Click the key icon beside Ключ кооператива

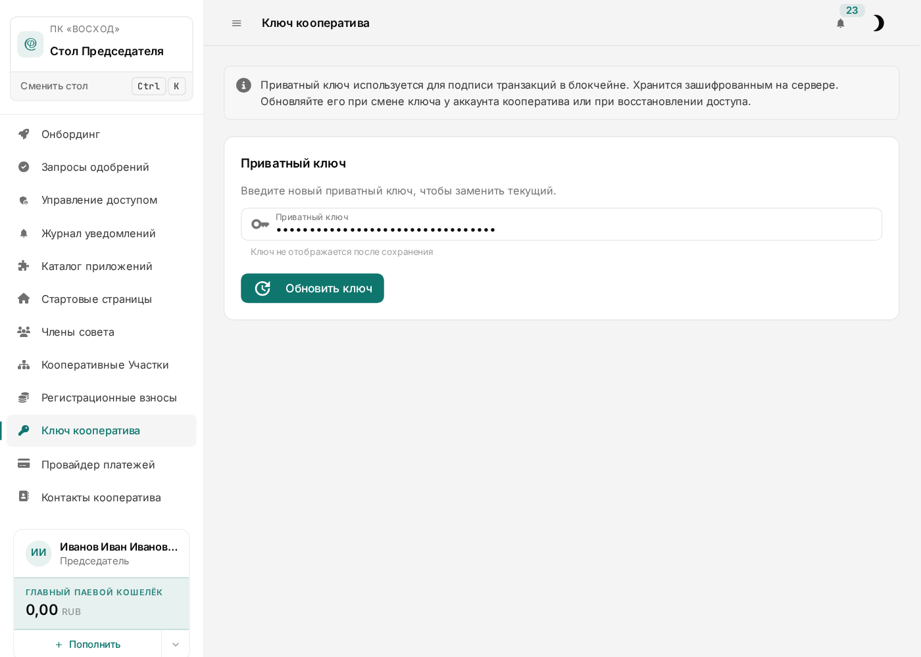(24, 430)
